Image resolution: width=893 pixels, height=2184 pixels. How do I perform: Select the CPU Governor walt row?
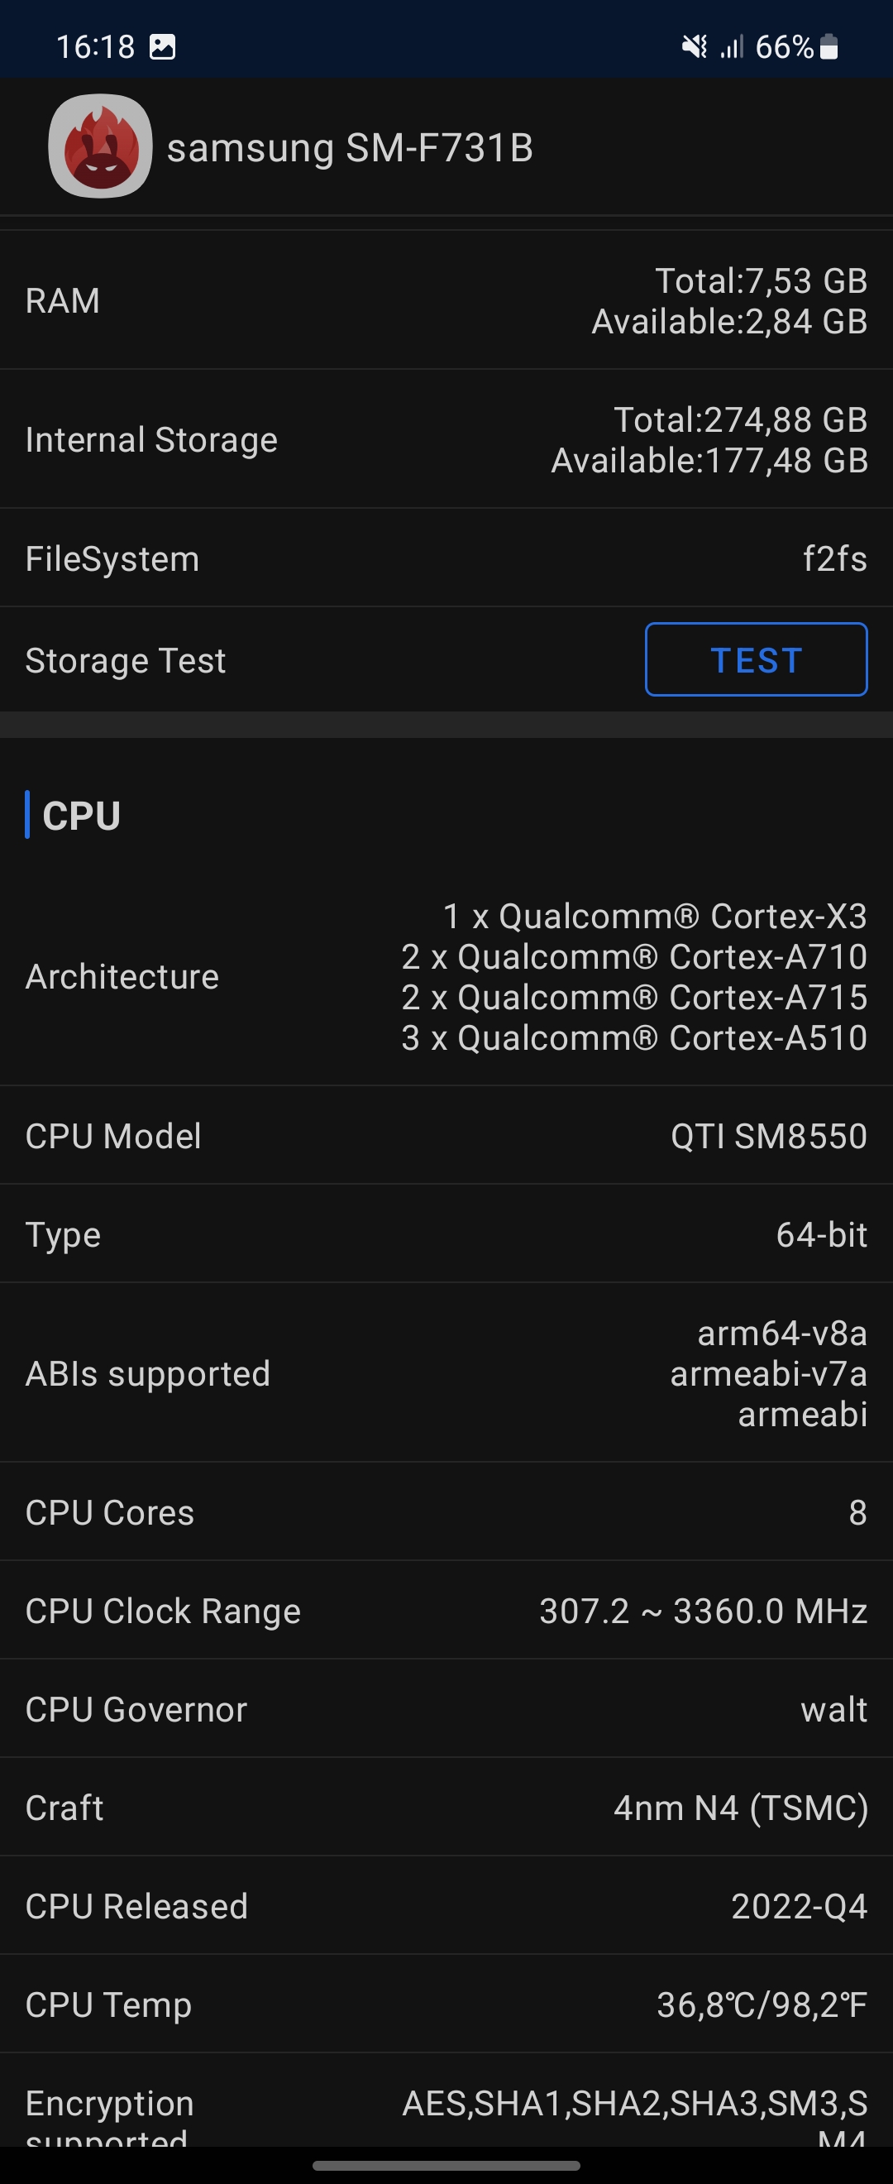tap(446, 1709)
